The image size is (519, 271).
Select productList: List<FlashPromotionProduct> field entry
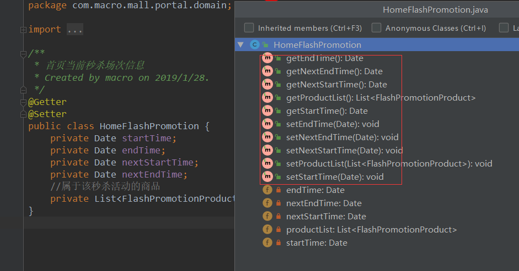pyautogui.click(x=371, y=230)
